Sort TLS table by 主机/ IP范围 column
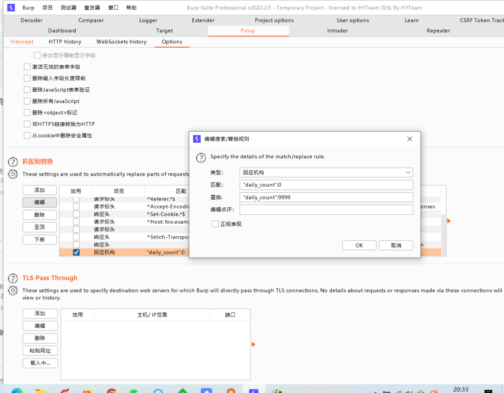Screen dimensions: 504x393 [152, 315]
